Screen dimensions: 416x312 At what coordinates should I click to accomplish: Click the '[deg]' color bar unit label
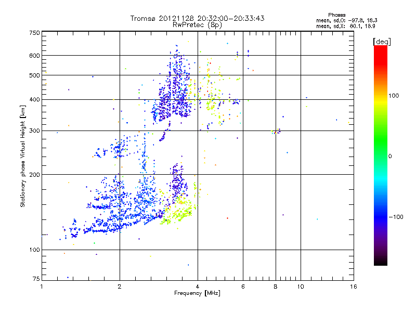coord(382,42)
